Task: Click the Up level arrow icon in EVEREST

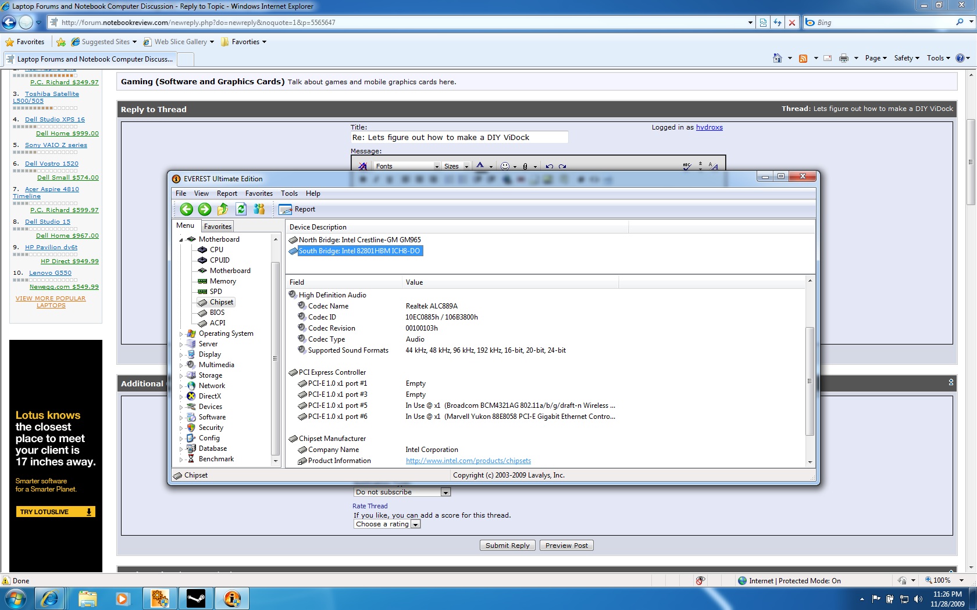Action: tap(223, 209)
